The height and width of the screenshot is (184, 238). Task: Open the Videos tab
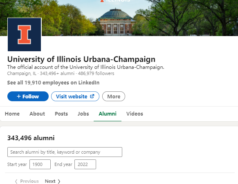[135, 114]
